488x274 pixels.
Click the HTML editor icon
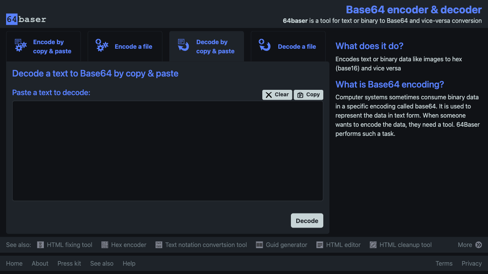[320, 245]
